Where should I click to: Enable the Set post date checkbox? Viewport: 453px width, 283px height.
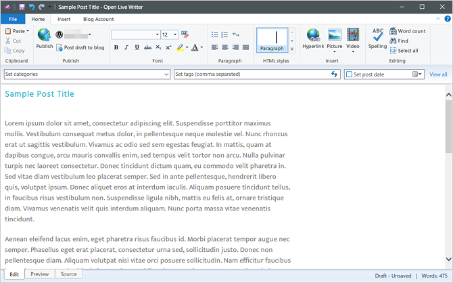349,74
